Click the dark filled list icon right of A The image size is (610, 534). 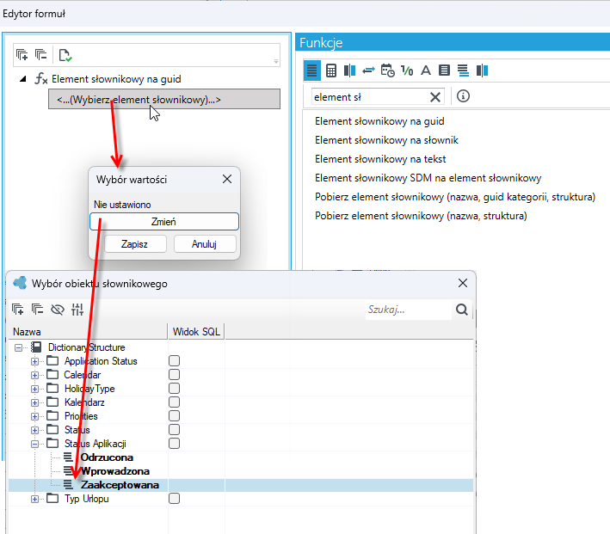(x=444, y=71)
